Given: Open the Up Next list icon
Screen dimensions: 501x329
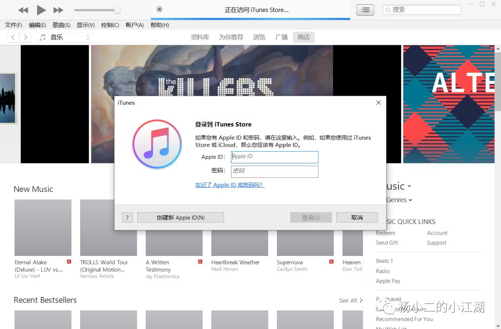Looking at the screenshot, I should click(365, 10).
